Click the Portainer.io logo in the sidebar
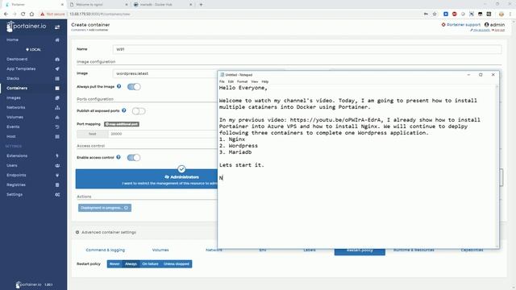The height and width of the screenshot is (290, 516). (27, 27)
